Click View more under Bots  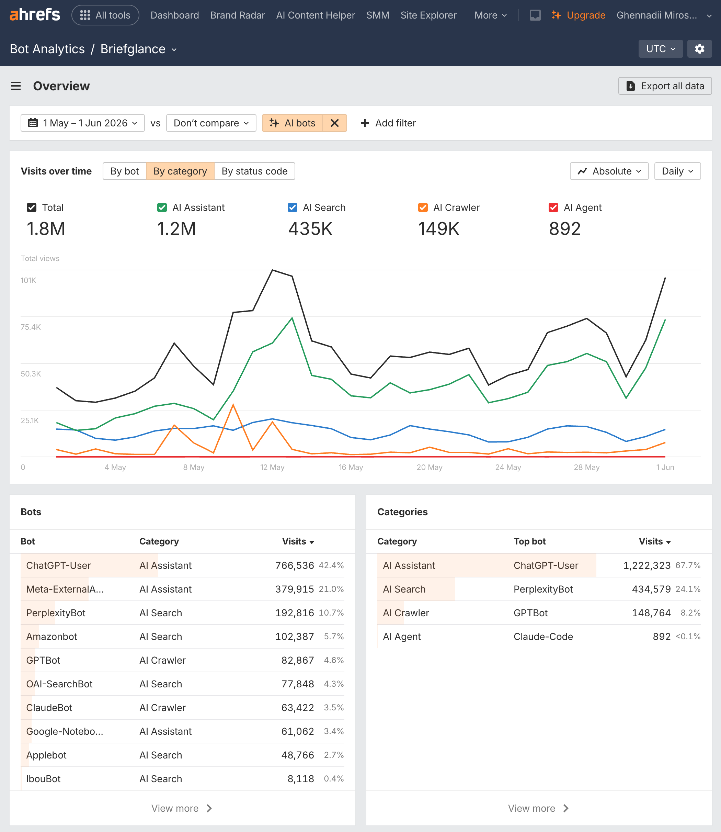point(182,808)
